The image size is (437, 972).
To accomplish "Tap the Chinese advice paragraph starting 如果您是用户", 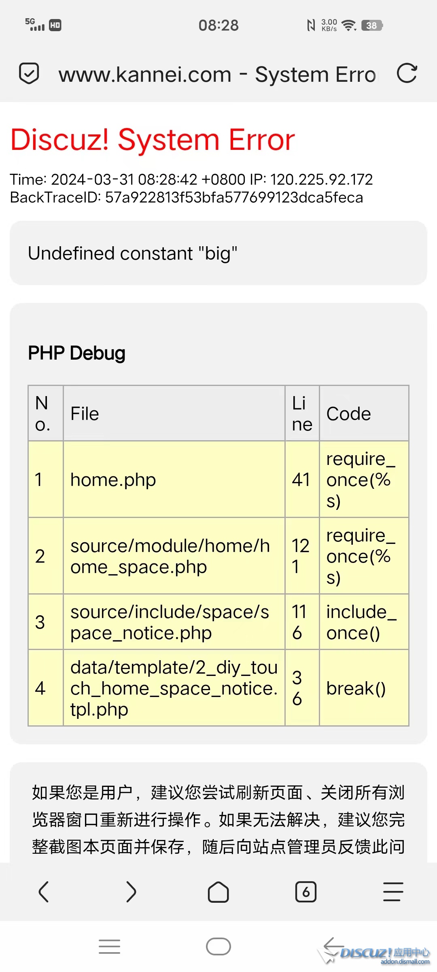I will tap(218, 820).
